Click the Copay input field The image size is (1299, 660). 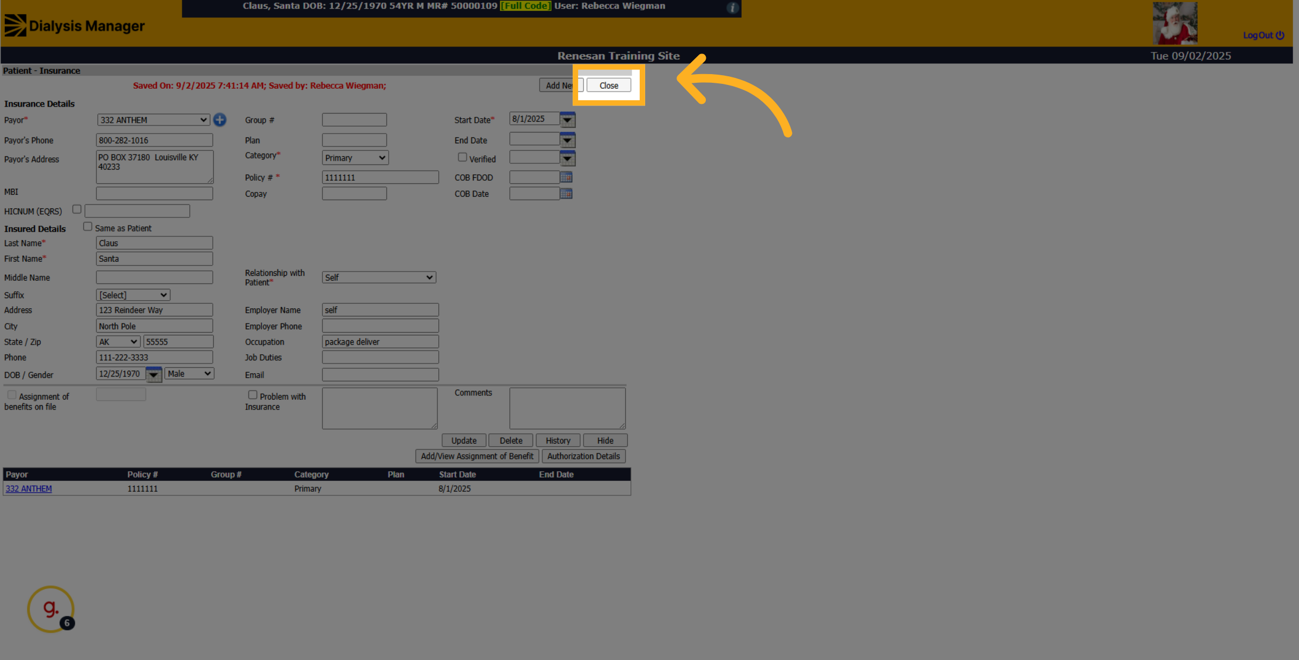pyautogui.click(x=354, y=193)
